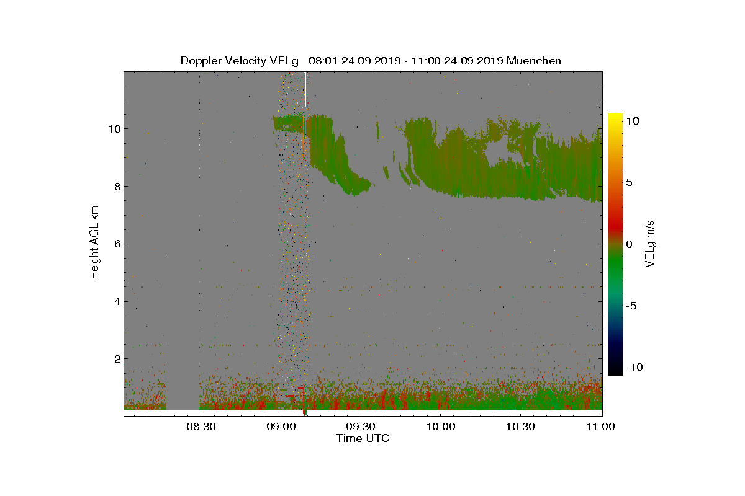Click the 'VELg m/s' colorbar label
The height and width of the screenshot is (496, 745).
click(x=650, y=242)
